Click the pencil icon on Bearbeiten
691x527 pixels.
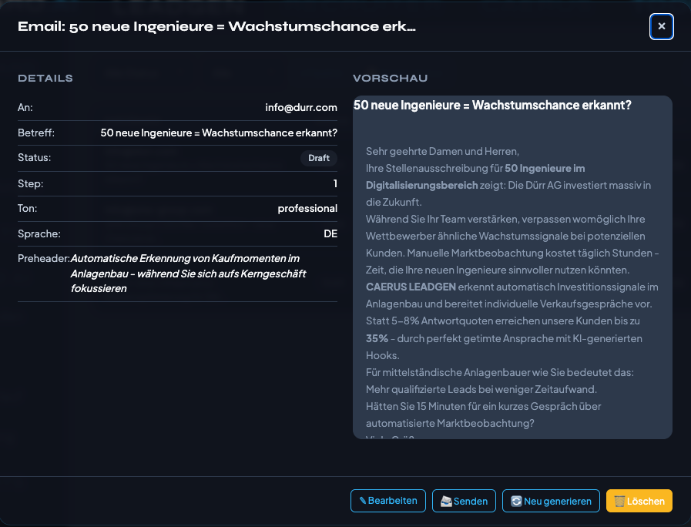(363, 501)
